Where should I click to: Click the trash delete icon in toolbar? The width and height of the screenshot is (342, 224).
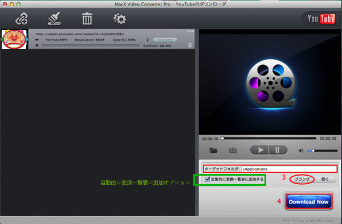pos(87,19)
